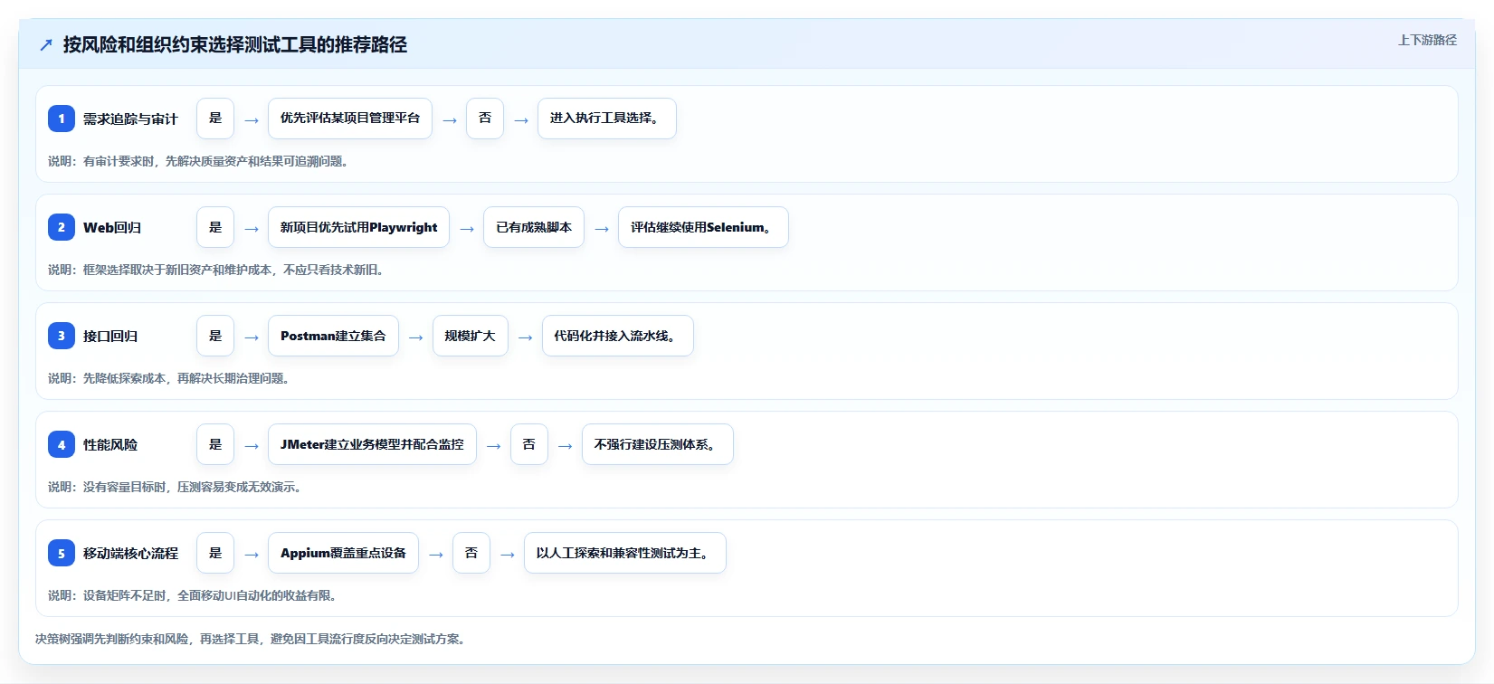Click step badge 4 beside 性能风险
This screenshot has width=1494, height=684.
coord(62,444)
